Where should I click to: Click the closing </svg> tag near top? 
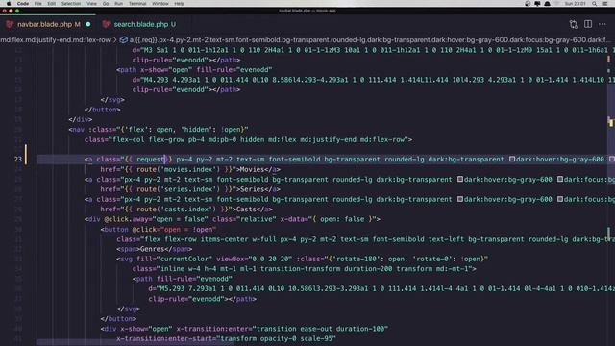pos(112,100)
